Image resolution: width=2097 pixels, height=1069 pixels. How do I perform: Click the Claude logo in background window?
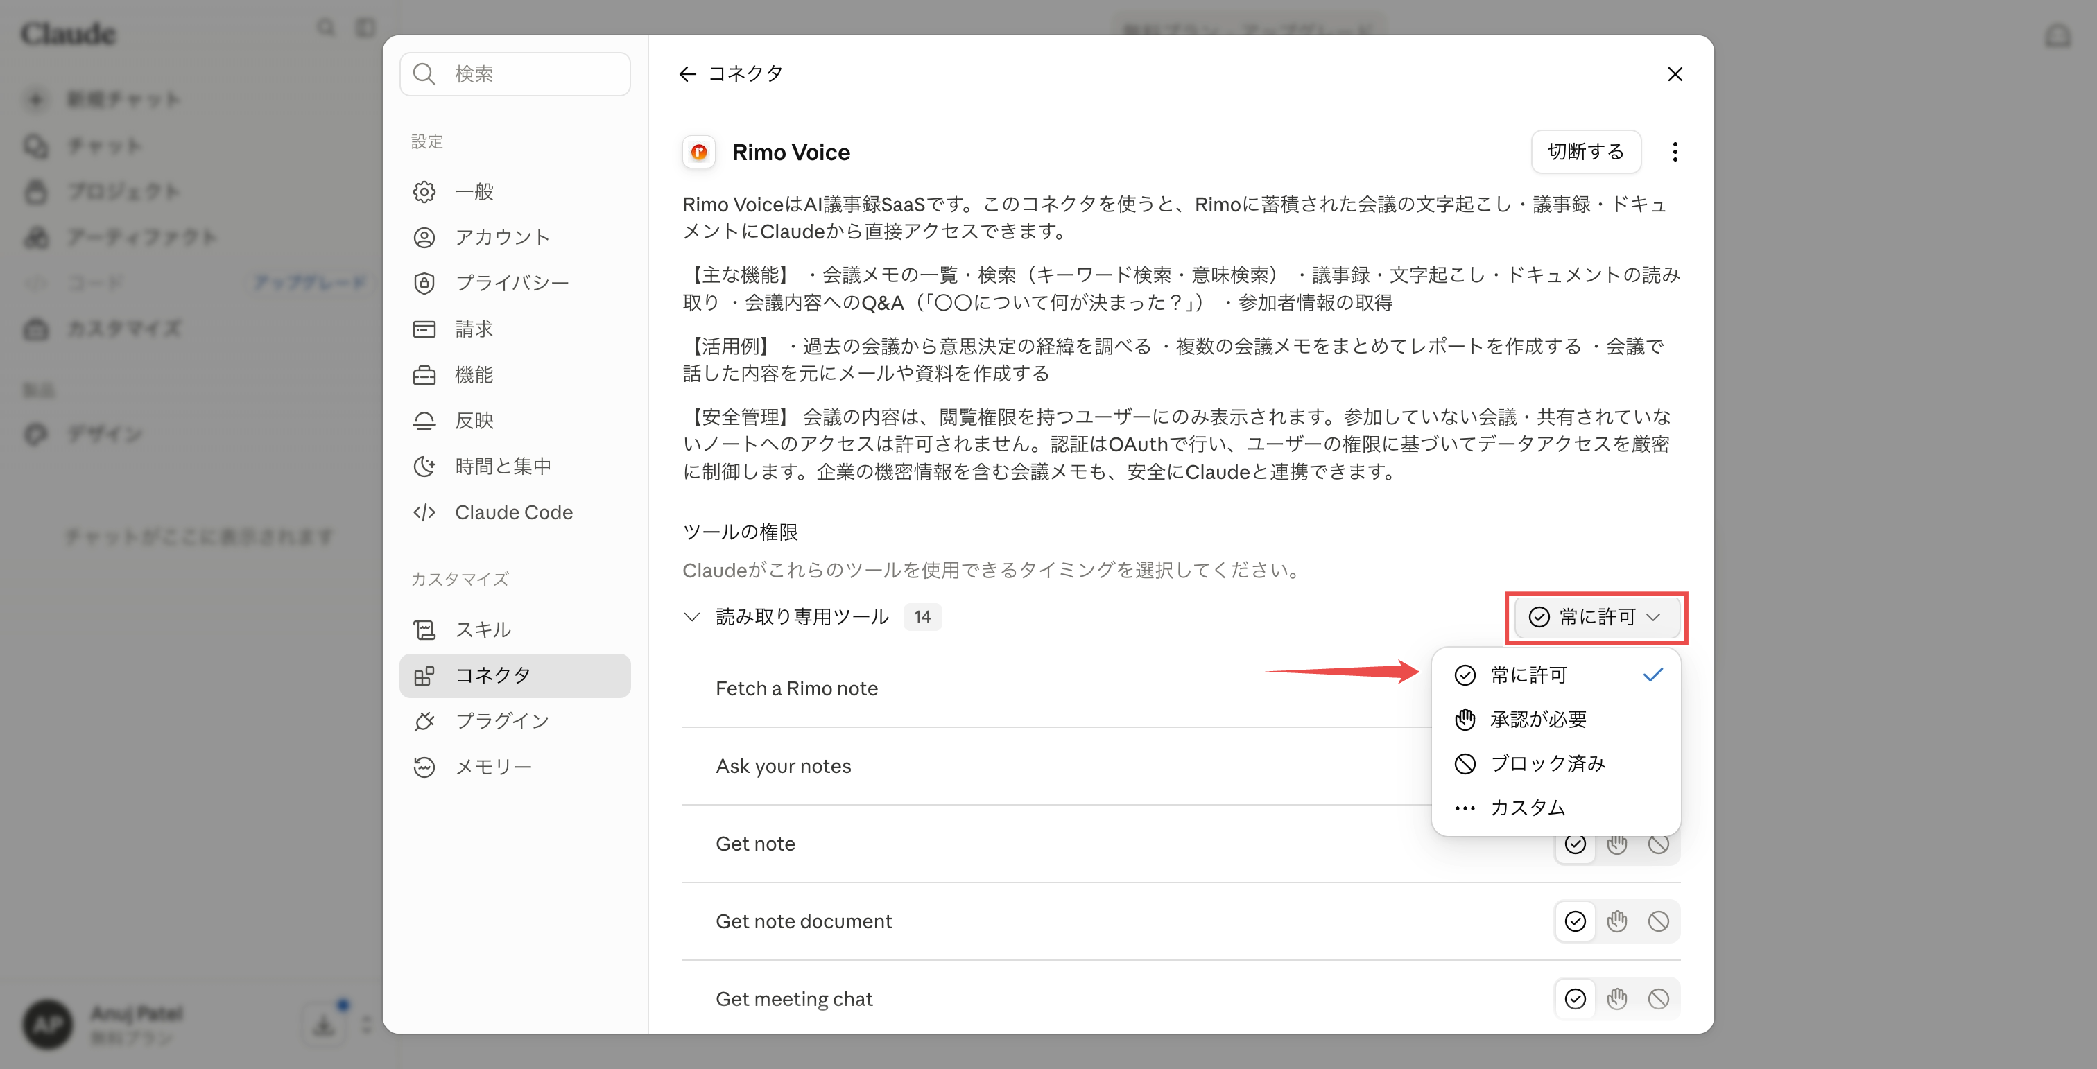click(x=69, y=33)
